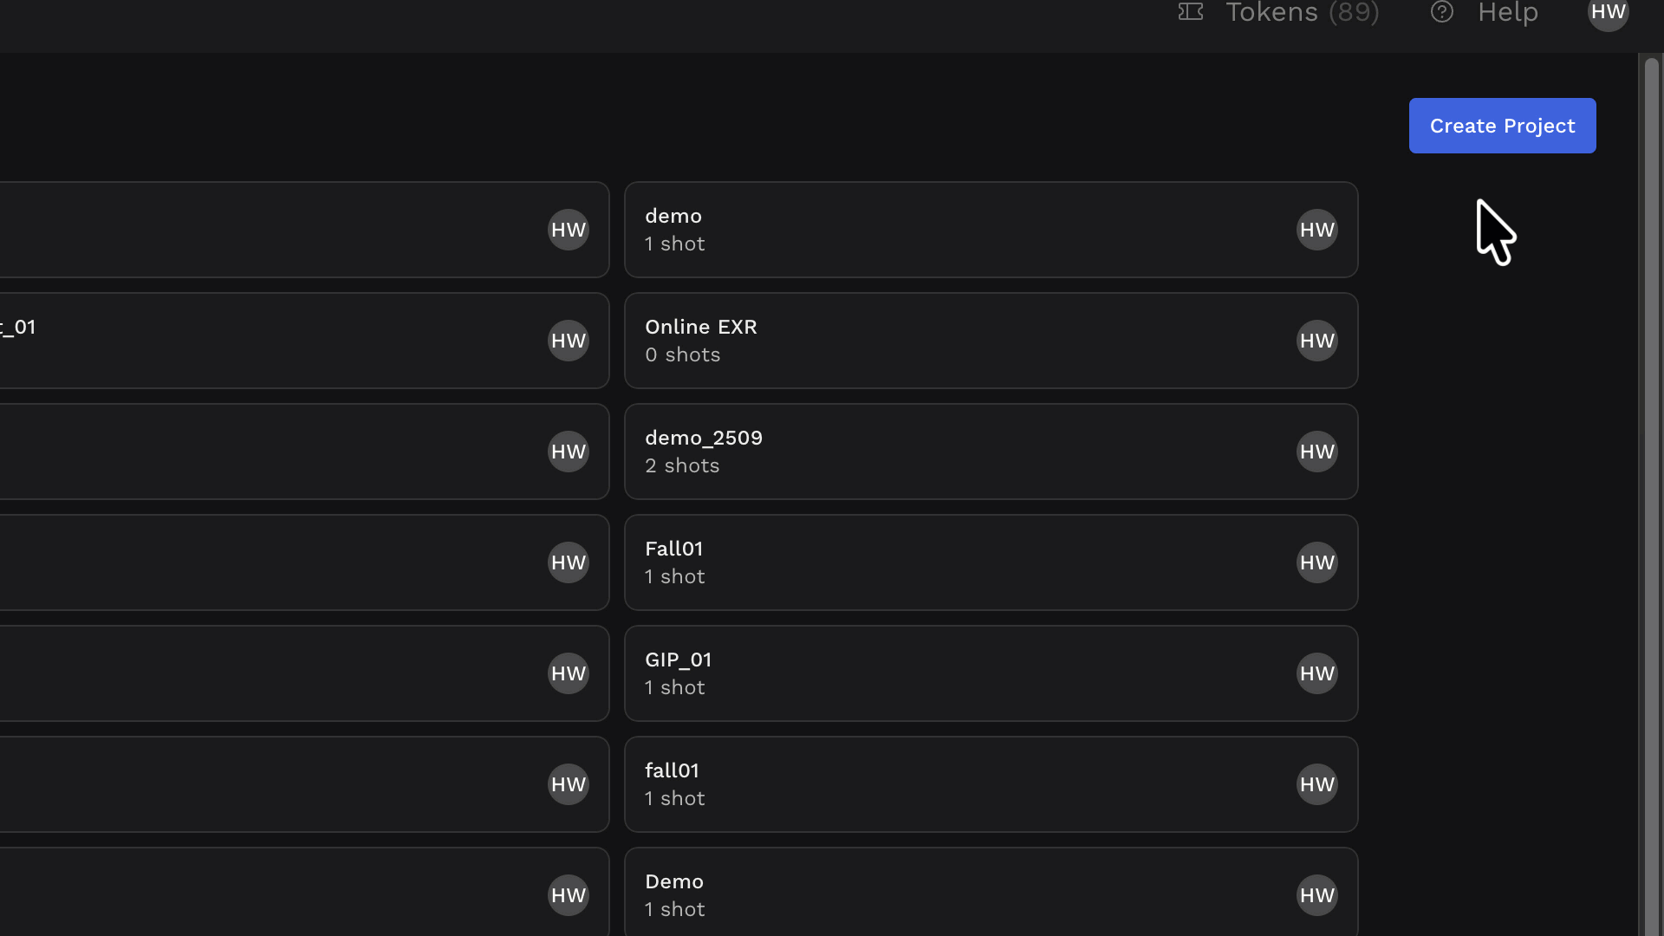The image size is (1664, 936).
Task: Open the Tokens (89) menu item
Action: pos(1302,12)
